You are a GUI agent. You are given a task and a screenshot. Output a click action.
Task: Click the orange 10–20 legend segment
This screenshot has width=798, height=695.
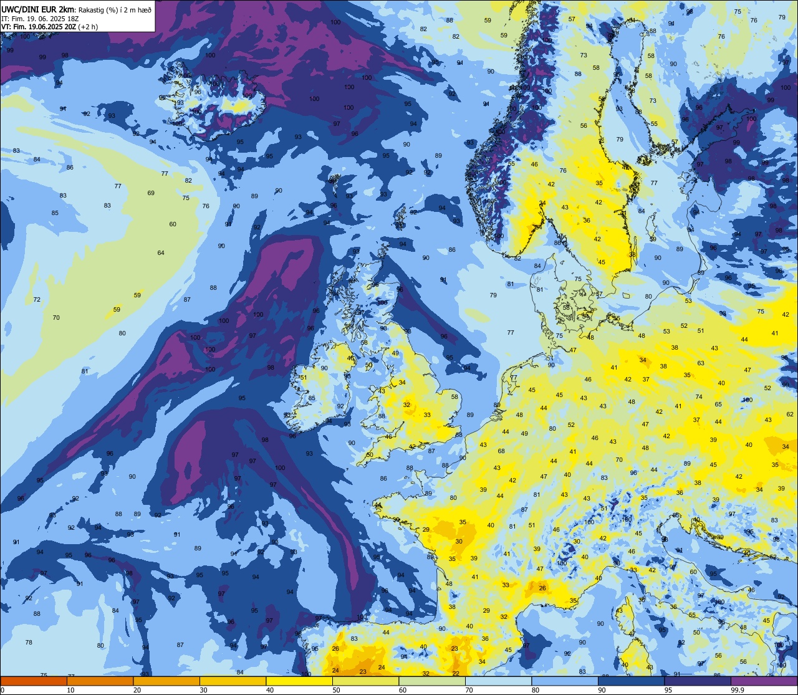pyautogui.click(x=100, y=681)
